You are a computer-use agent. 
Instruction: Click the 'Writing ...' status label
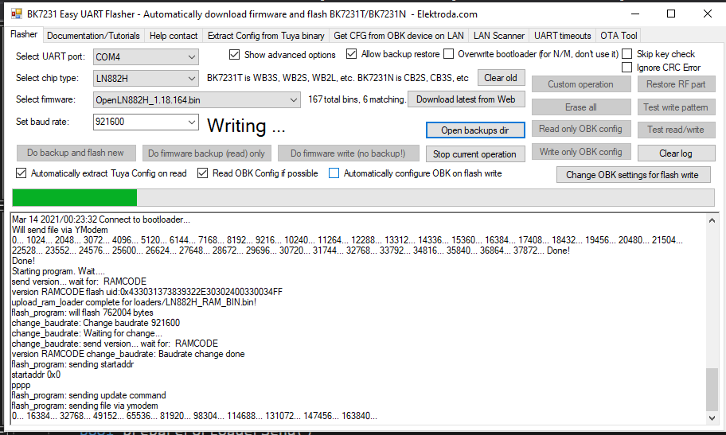coord(246,126)
